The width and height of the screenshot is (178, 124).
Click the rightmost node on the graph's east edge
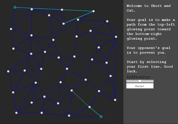tap(116, 37)
